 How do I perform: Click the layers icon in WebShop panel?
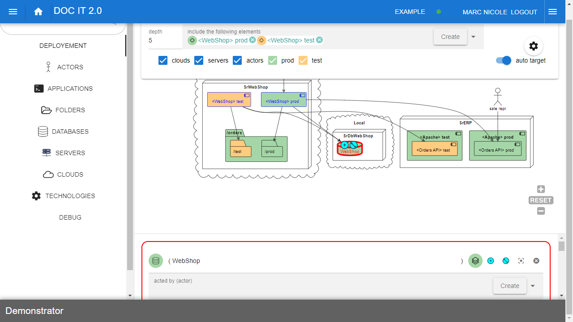pos(475,261)
